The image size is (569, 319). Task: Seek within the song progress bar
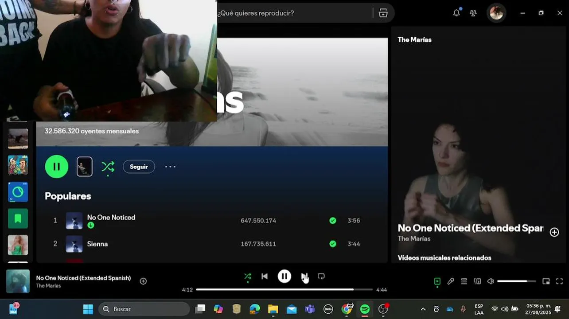pos(284,289)
